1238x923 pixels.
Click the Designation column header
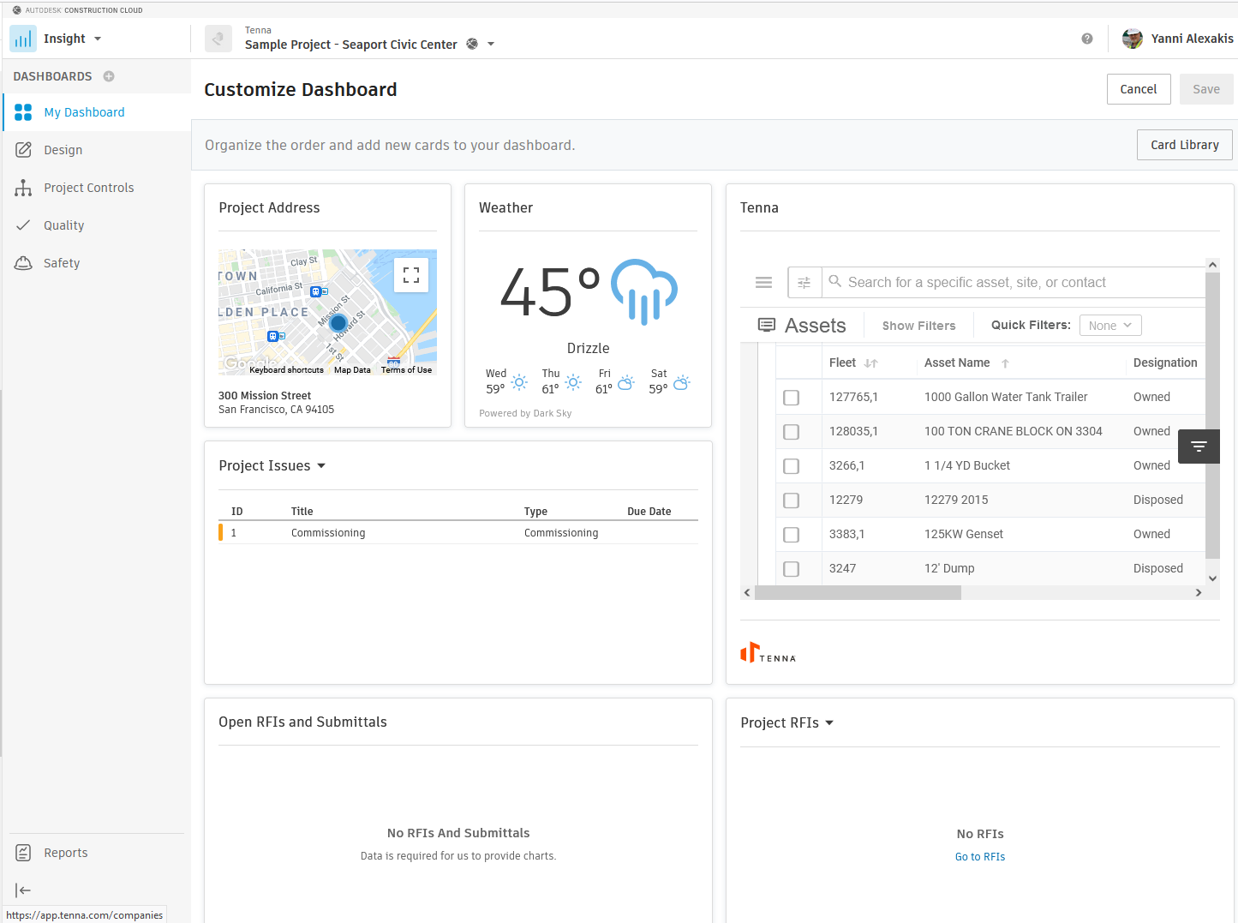click(x=1165, y=363)
